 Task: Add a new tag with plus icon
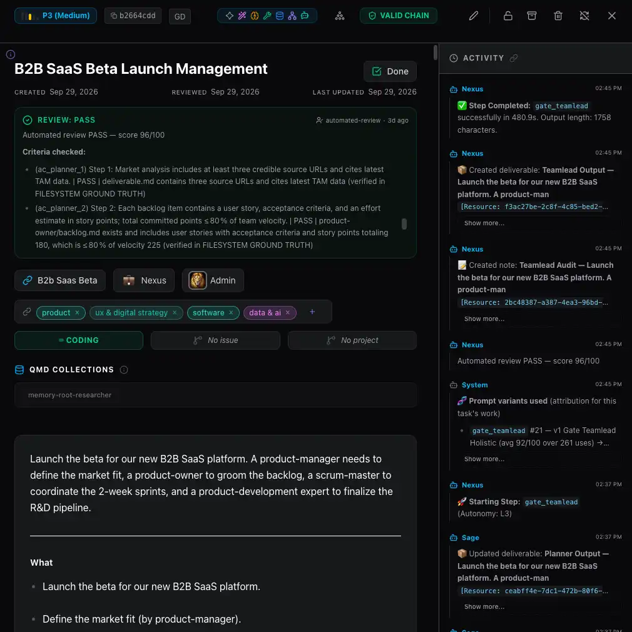312,312
